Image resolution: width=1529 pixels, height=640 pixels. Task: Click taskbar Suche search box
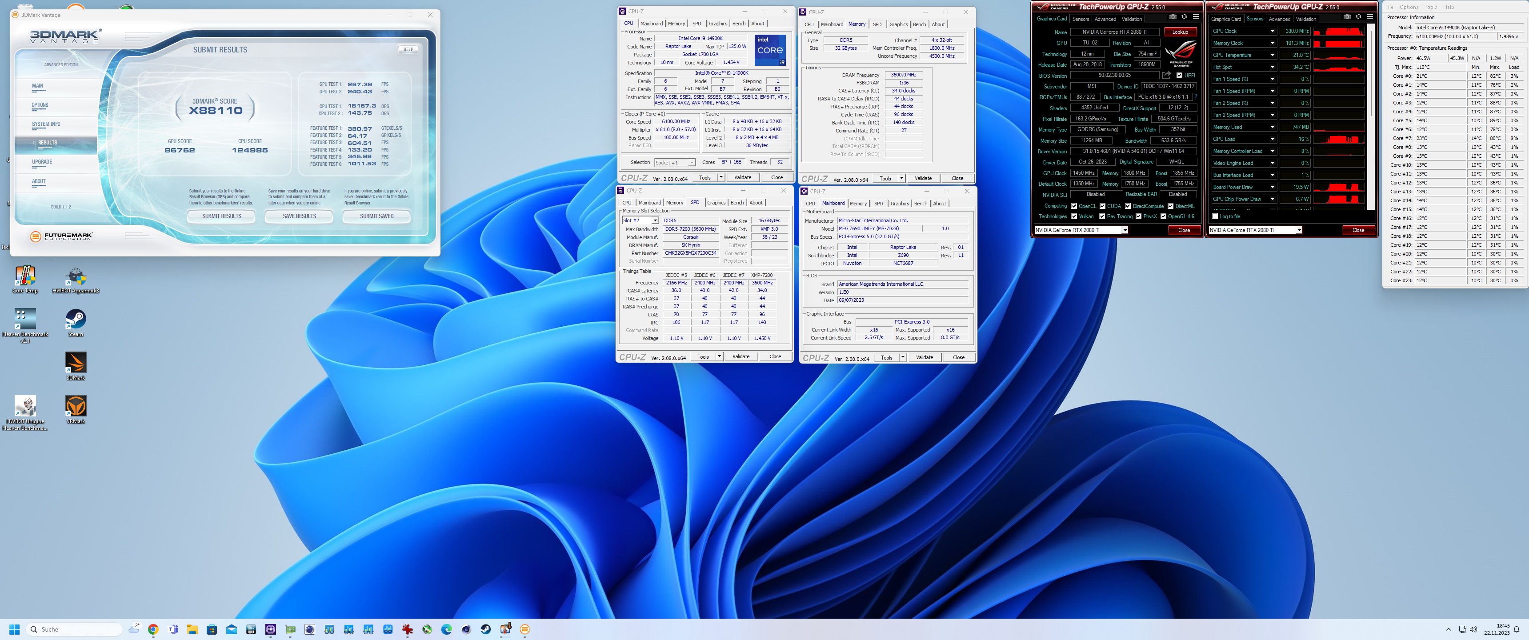(74, 629)
